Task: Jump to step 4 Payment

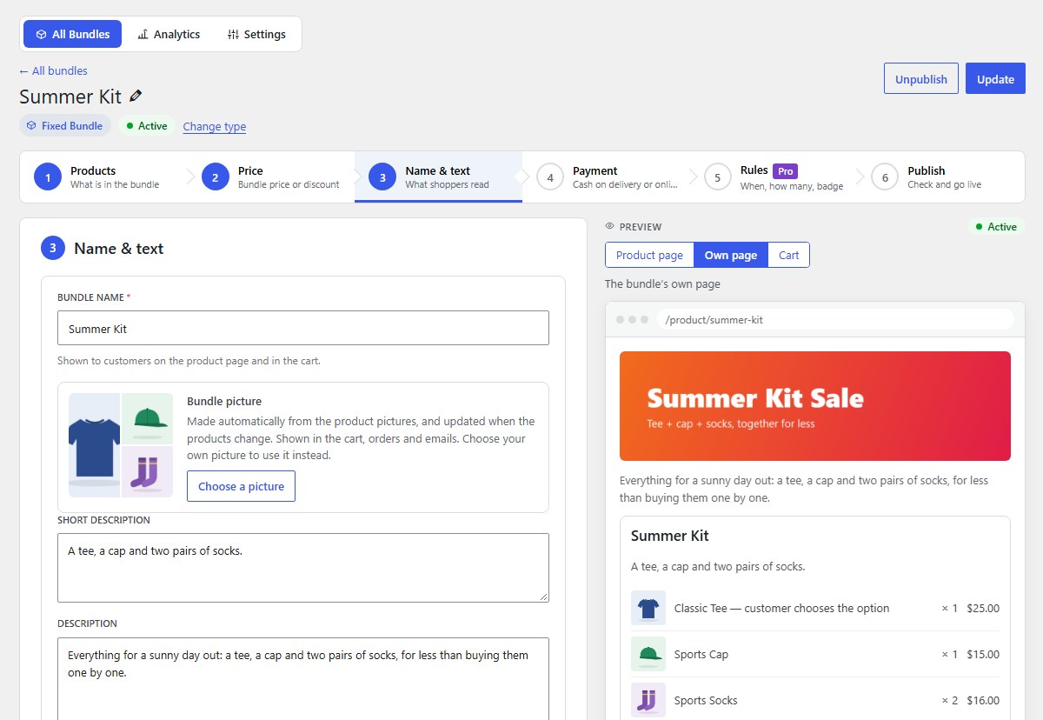Action: point(606,177)
